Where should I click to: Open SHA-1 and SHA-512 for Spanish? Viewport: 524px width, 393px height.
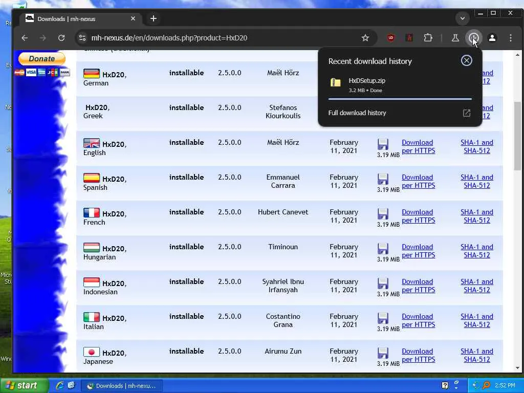477,182
